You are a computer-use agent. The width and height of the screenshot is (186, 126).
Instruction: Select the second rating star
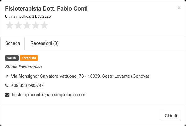(x=18, y=25)
